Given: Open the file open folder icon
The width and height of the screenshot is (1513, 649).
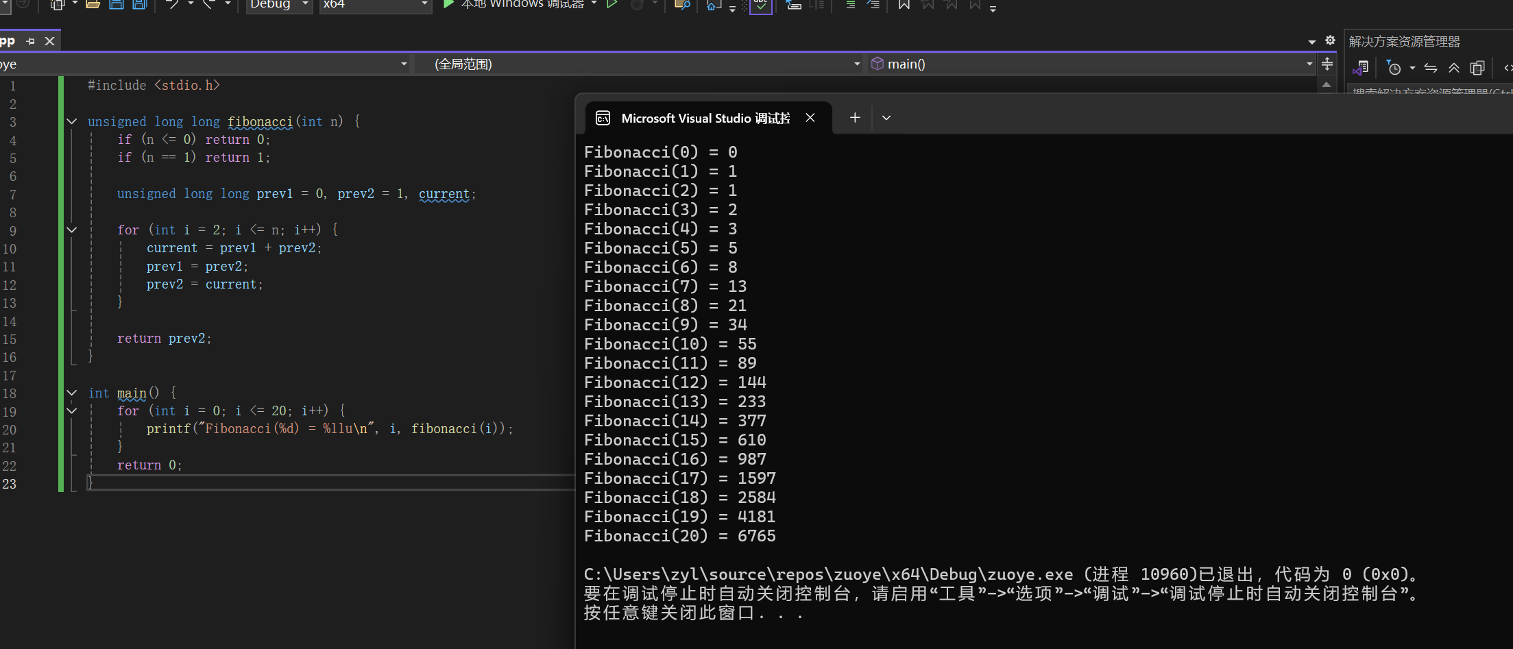Looking at the screenshot, I should pyautogui.click(x=93, y=4).
